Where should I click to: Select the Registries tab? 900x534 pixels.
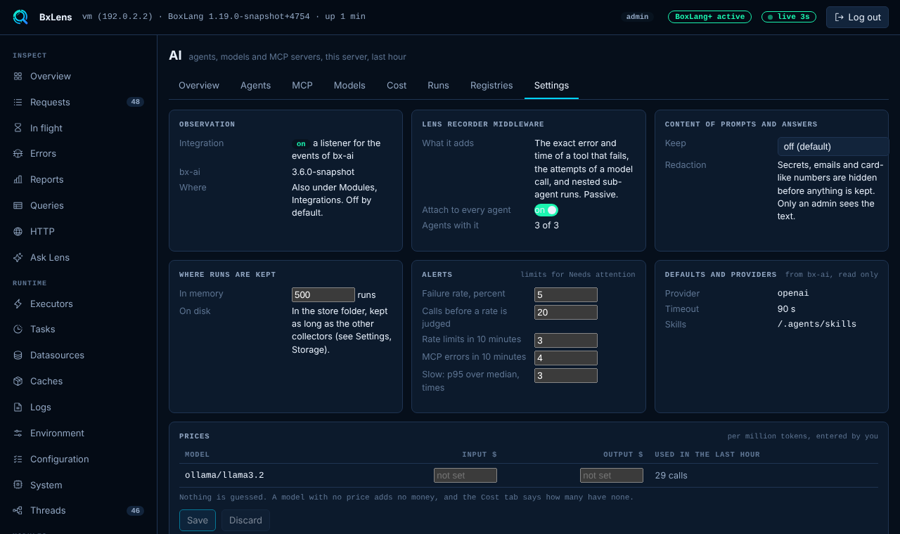[x=491, y=85]
